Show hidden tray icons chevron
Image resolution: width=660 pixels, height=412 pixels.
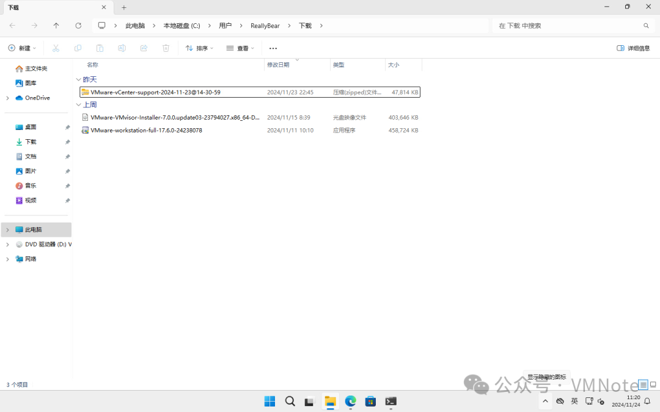click(x=545, y=401)
